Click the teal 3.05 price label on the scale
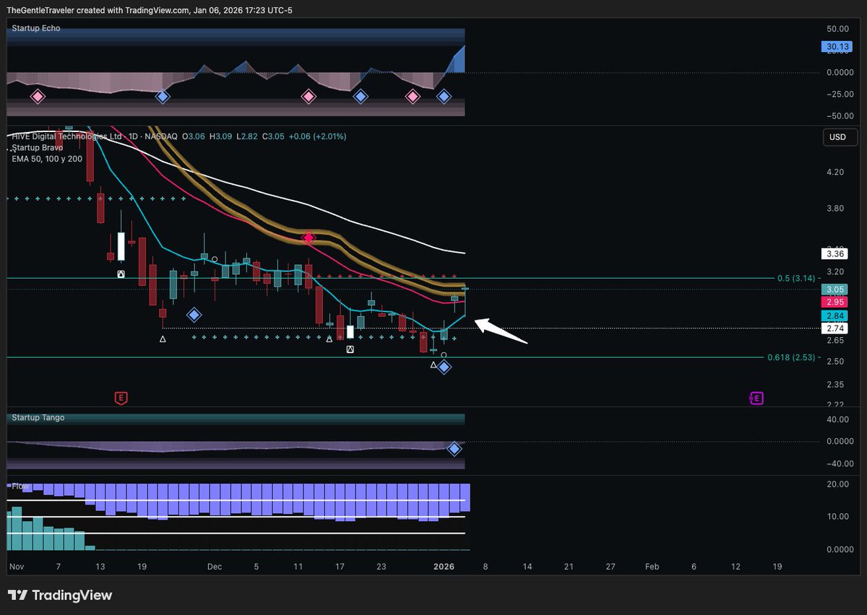Image resolution: width=867 pixels, height=615 pixels. (834, 289)
